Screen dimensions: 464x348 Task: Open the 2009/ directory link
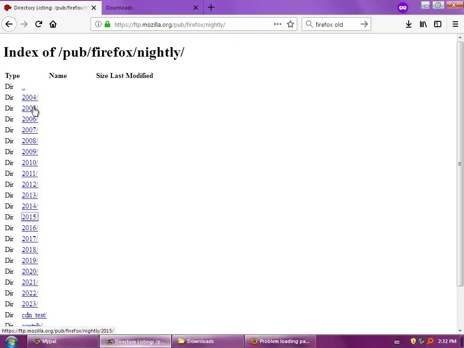click(x=30, y=152)
